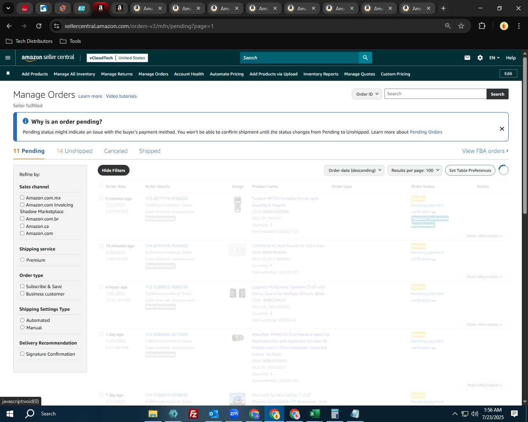Open a new browser tab
This screenshot has width=528, height=422.
[x=443, y=8]
